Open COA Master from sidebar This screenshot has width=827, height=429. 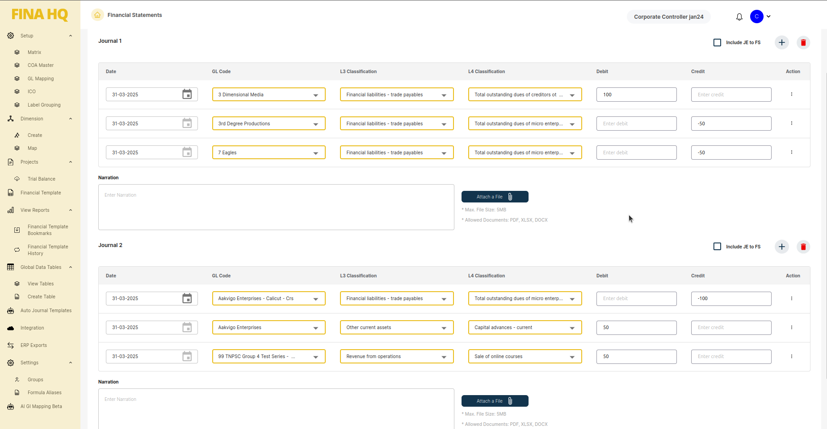[x=40, y=66]
